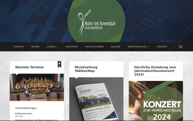
Task: Click the sticky pin bookmark icon
Action: coord(60,65)
